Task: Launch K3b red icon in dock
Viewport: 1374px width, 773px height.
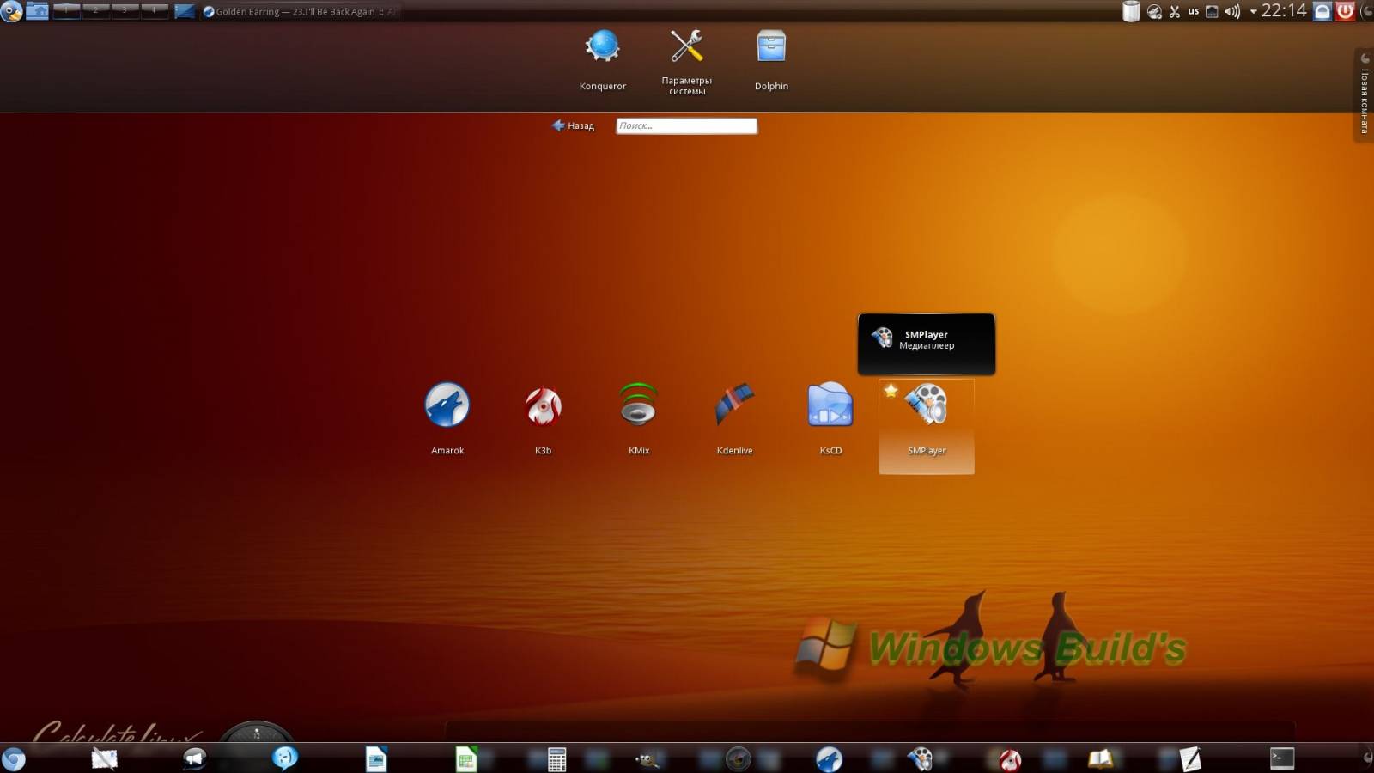Action: click(1010, 759)
